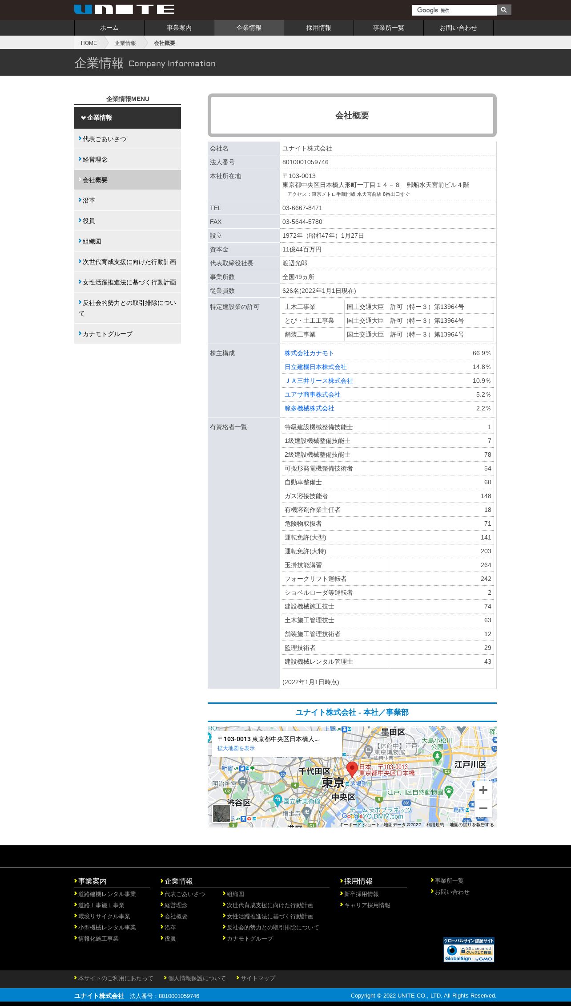This screenshot has height=1006, width=571.
Task: Select カナモトグループ in sidebar menu
Action: tap(128, 334)
